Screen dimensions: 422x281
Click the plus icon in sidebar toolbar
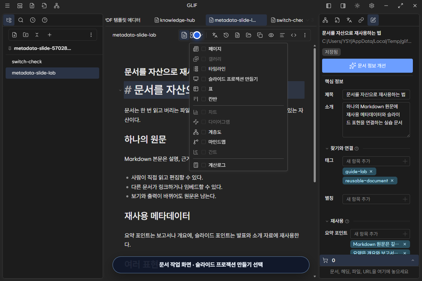coord(50,35)
